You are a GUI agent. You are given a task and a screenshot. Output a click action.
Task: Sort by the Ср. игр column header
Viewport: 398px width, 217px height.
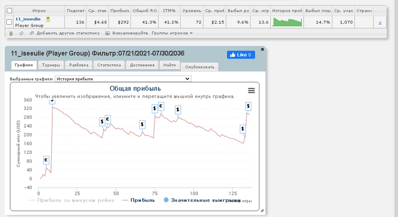click(260, 11)
